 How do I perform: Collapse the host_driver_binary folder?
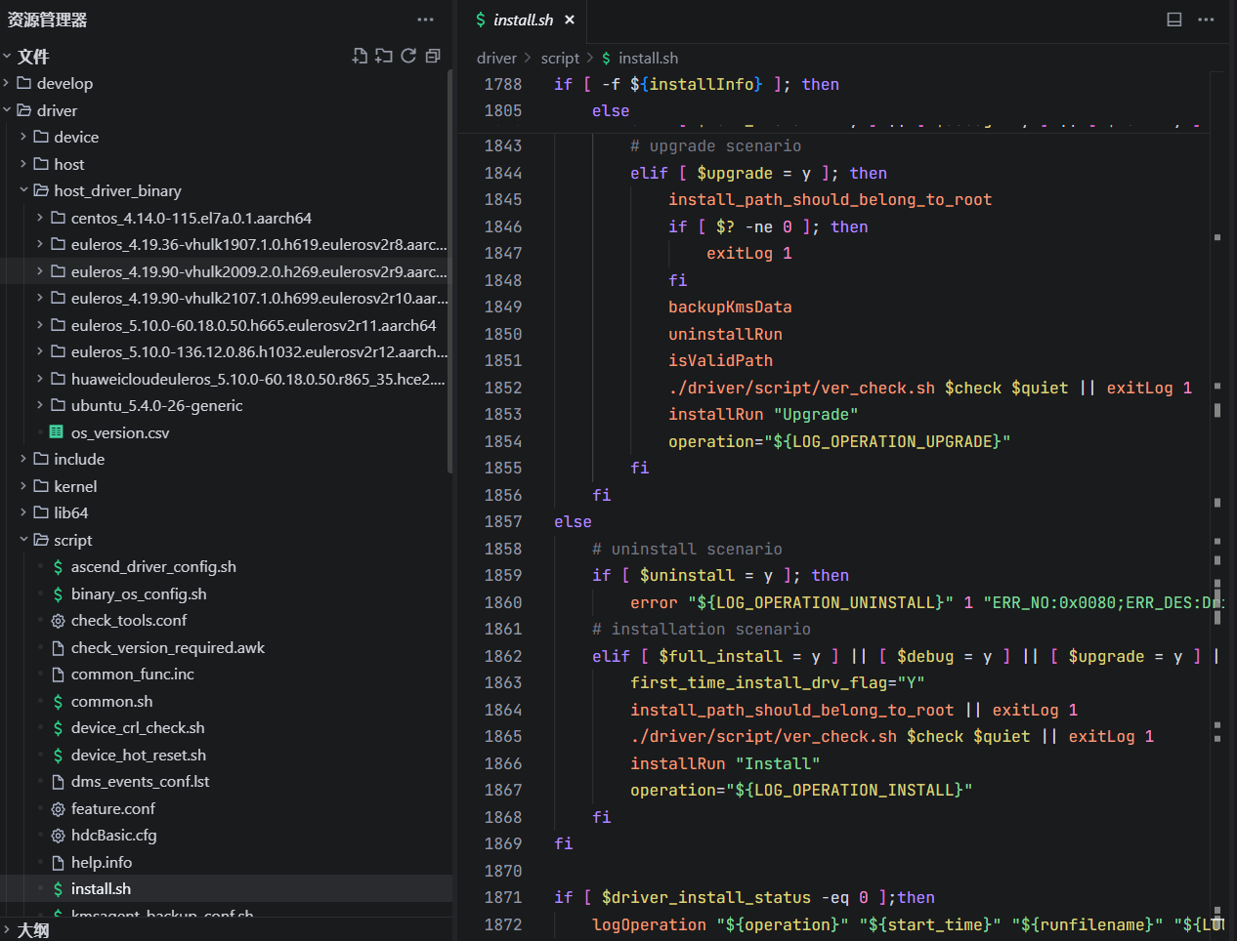(x=23, y=191)
